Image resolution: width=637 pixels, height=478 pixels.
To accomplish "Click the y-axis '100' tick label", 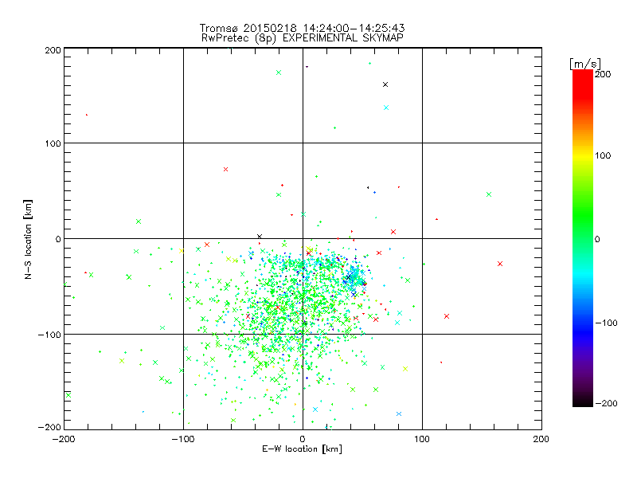I will [53, 143].
